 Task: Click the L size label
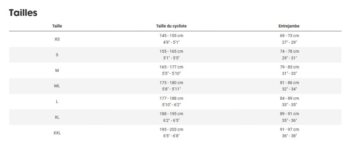pyautogui.click(x=57, y=102)
